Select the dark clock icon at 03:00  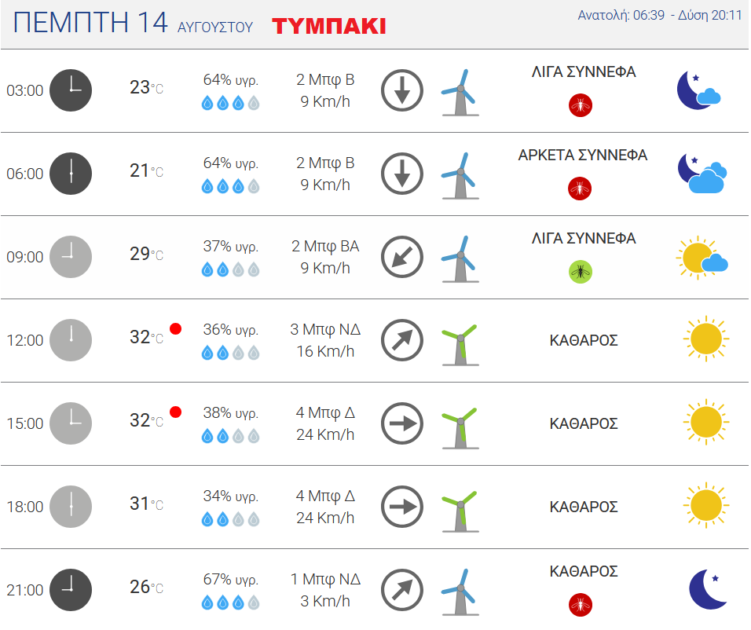(71, 90)
